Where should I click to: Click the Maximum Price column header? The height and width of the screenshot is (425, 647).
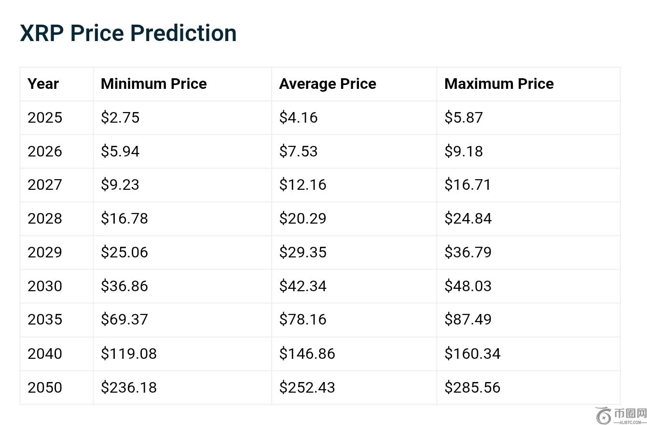pyautogui.click(x=499, y=84)
